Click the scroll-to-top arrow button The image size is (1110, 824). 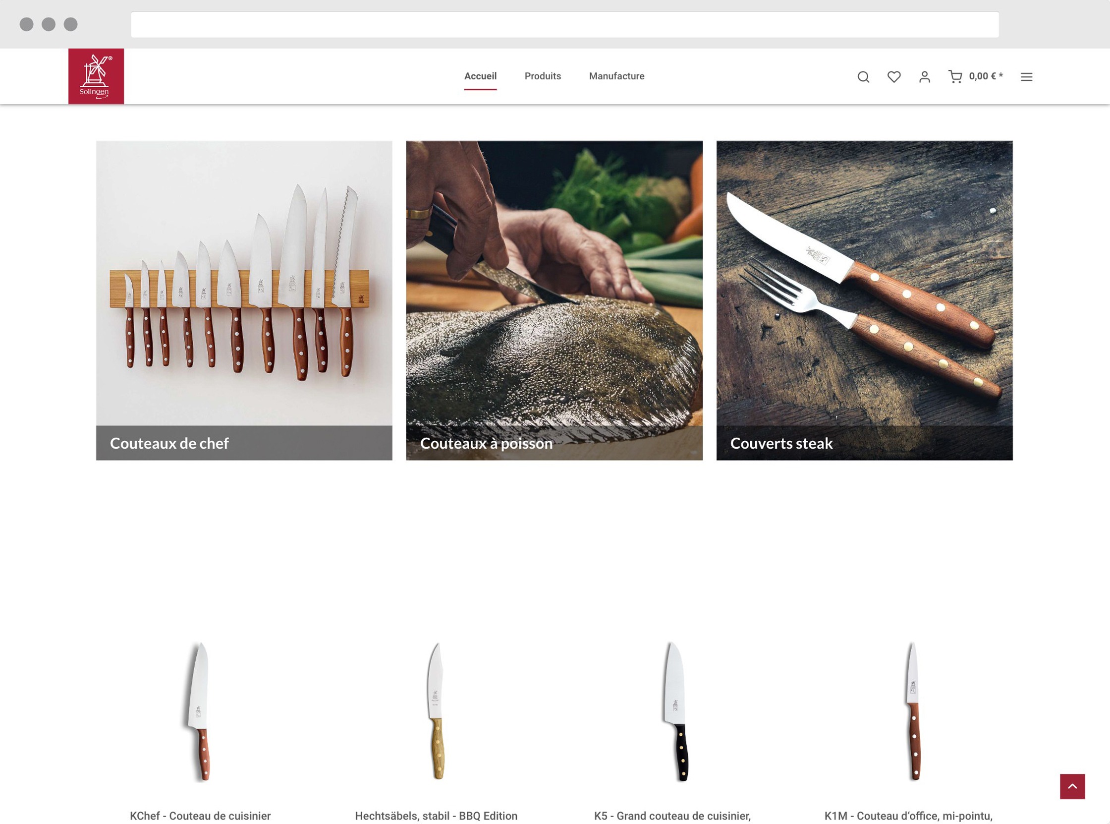tap(1072, 786)
